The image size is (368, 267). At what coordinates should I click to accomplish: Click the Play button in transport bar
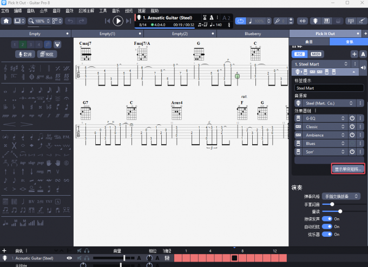118,21
